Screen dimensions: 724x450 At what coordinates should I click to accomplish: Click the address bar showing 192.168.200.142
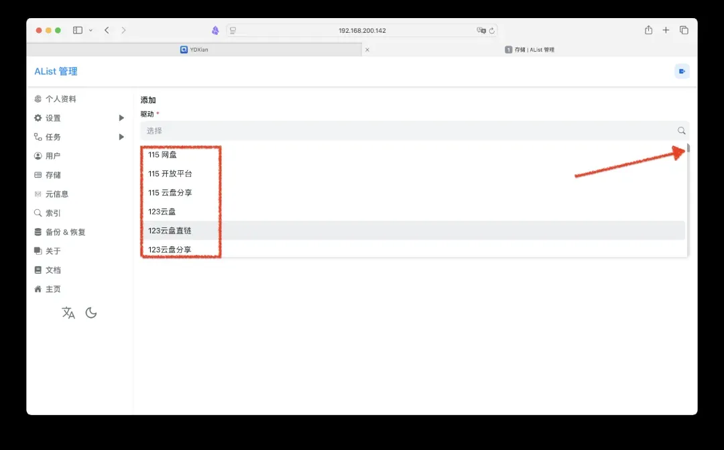(362, 31)
